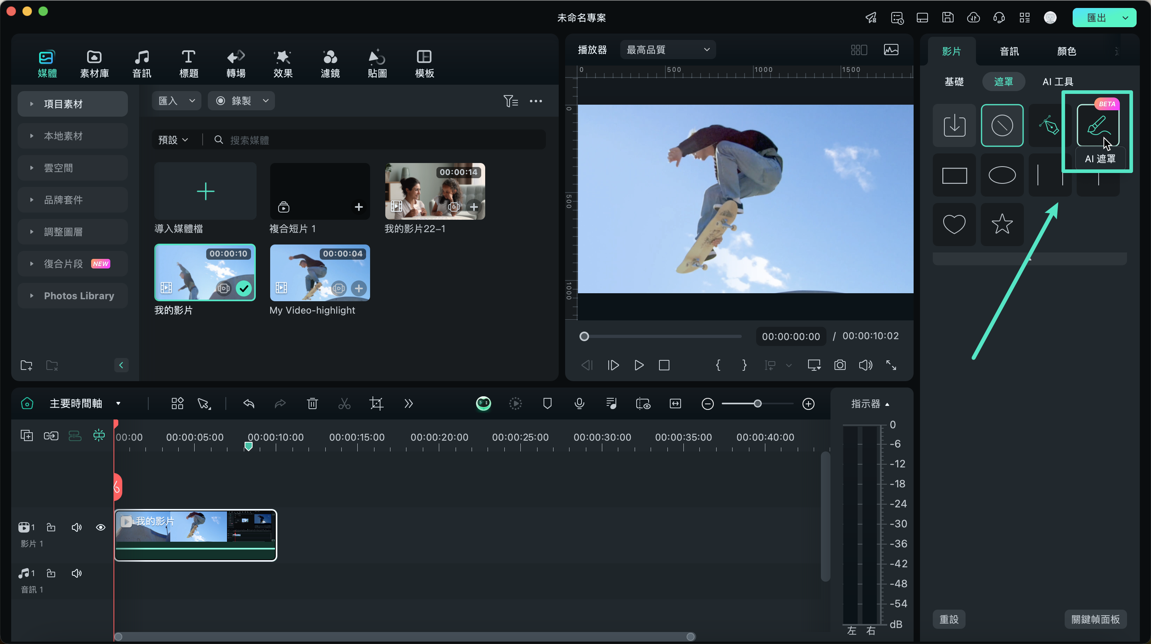Open the three-dot more options menu
The width and height of the screenshot is (1151, 644).
(536, 101)
